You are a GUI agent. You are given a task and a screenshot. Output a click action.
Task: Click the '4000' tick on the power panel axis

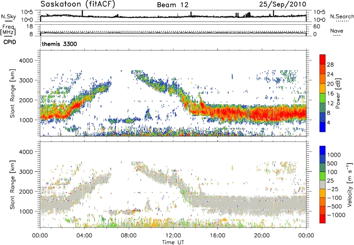(26, 61)
